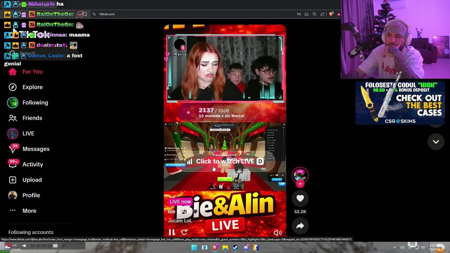This screenshot has width=450, height=253.
Task: Click the home icon beside For You
Action: [13, 72]
